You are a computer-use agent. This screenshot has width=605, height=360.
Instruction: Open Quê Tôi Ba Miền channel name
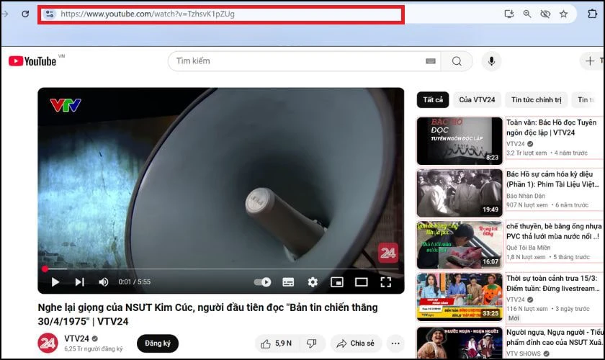pos(528,248)
